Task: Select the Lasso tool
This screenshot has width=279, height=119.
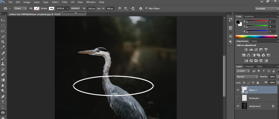Action: [x=3, y=31]
